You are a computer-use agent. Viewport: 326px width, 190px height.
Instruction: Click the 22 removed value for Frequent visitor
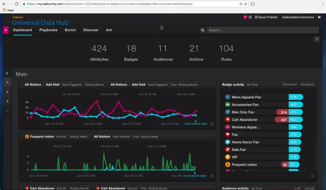(x=285, y=165)
